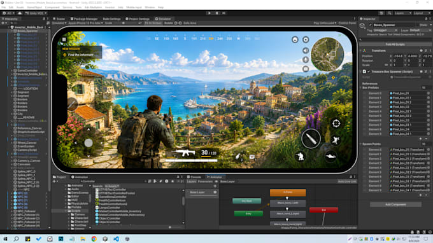Tap the crosshair aim button in the game
The width and height of the screenshot is (433, 243).
[x=336, y=123]
